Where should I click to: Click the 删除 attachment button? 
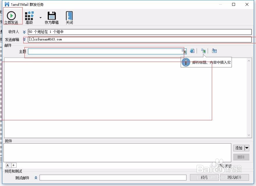(x=241, y=157)
